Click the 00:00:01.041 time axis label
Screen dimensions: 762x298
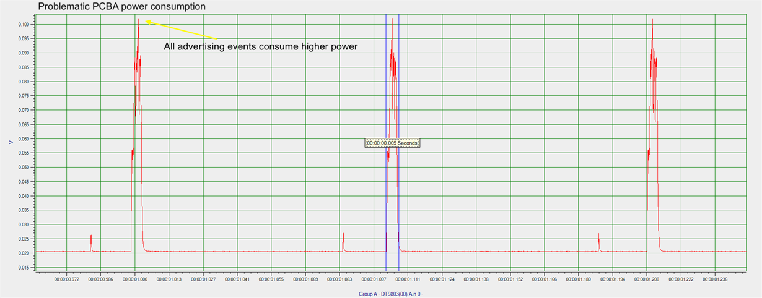237,279
